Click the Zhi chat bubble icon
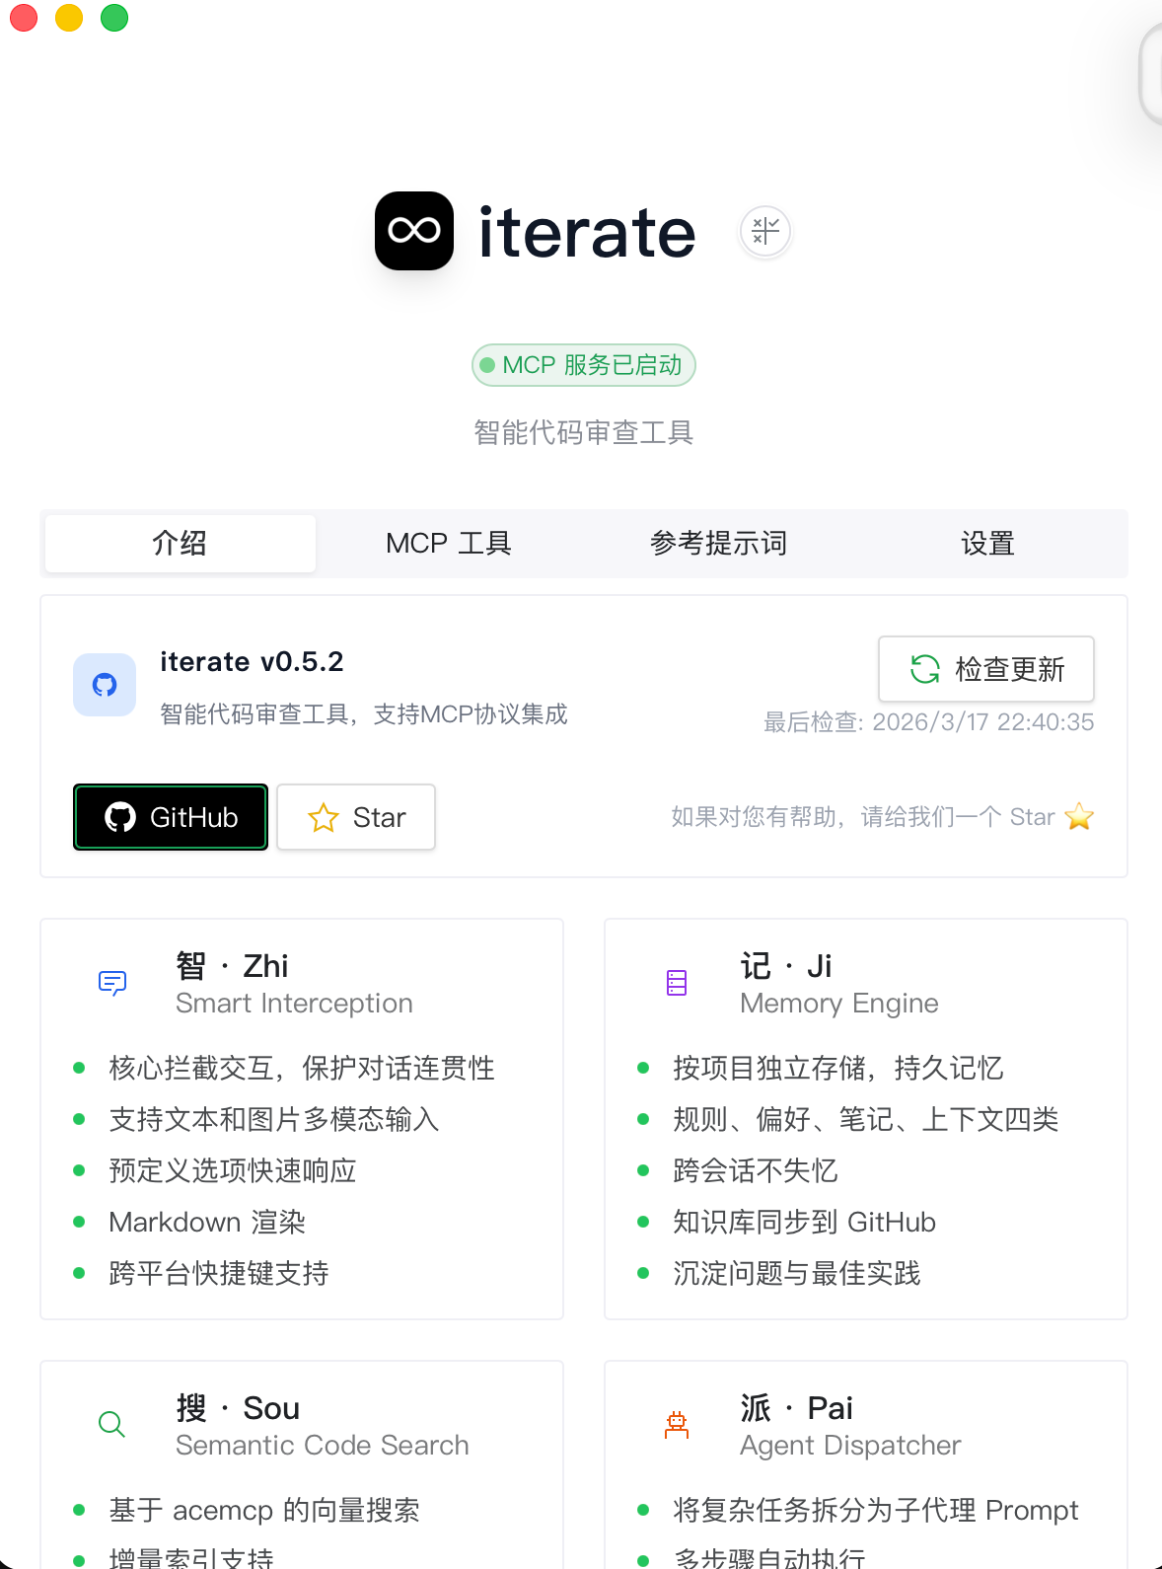 [x=112, y=983]
